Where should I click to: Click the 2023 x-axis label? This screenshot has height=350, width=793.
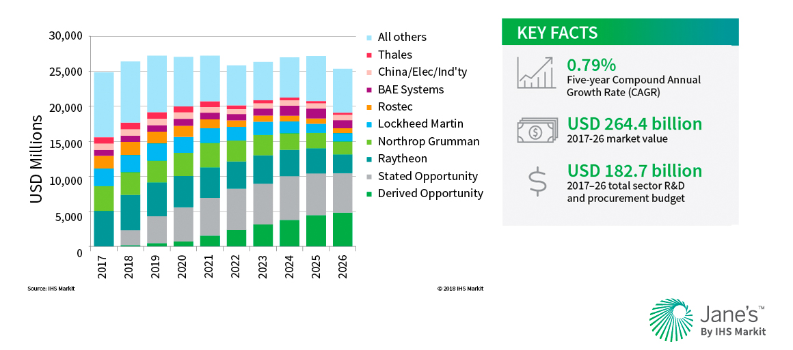tap(263, 268)
